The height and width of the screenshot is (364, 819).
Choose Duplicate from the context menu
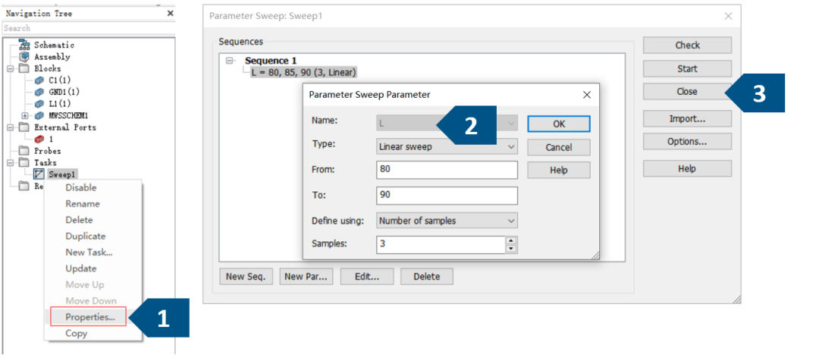[85, 236]
